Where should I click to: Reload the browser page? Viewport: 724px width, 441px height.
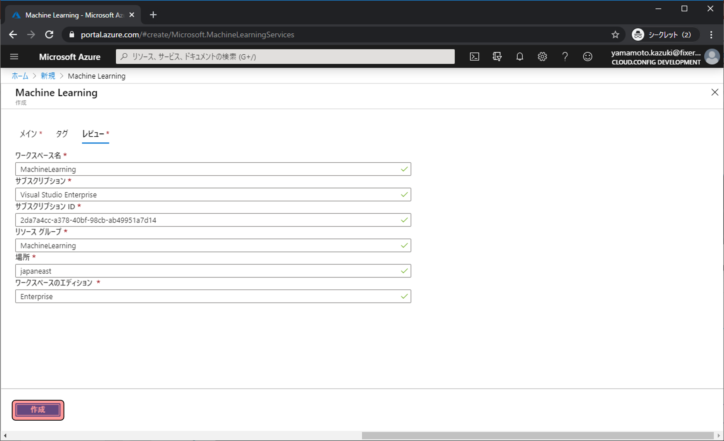pos(49,35)
